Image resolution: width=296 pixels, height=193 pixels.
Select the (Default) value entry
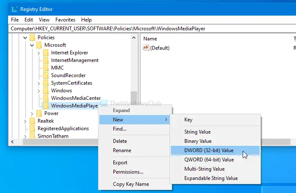tap(160, 48)
